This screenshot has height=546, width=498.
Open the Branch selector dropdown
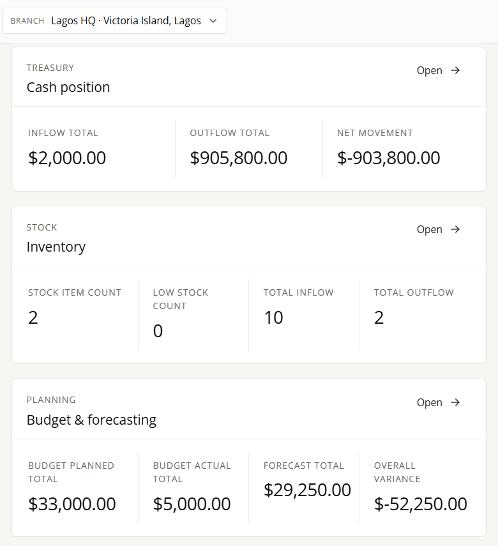pyautogui.click(x=114, y=21)
